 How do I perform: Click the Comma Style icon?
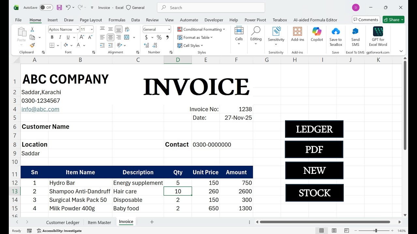167,37
